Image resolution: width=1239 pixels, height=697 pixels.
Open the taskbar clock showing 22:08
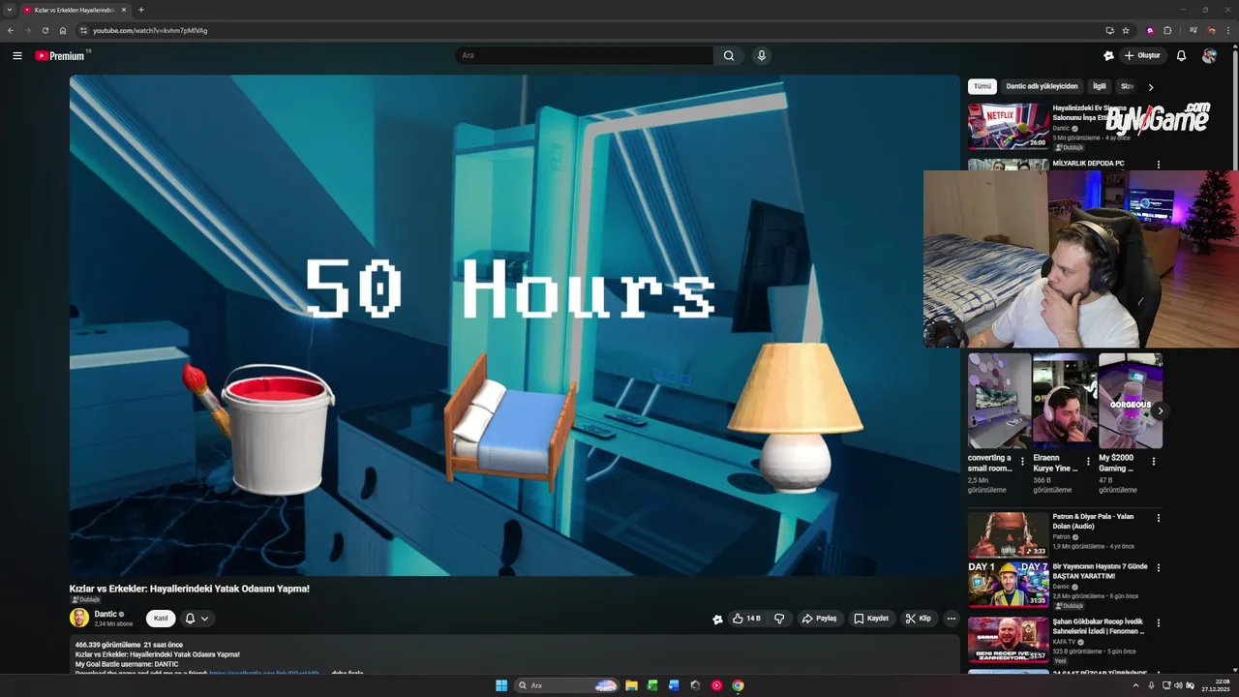[x=1215, y=685]
